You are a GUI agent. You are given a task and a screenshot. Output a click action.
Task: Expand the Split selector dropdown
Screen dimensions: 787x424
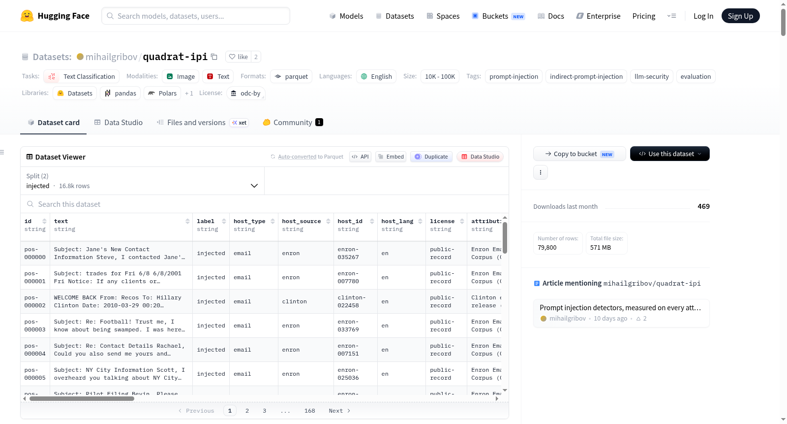coord(142,181)
